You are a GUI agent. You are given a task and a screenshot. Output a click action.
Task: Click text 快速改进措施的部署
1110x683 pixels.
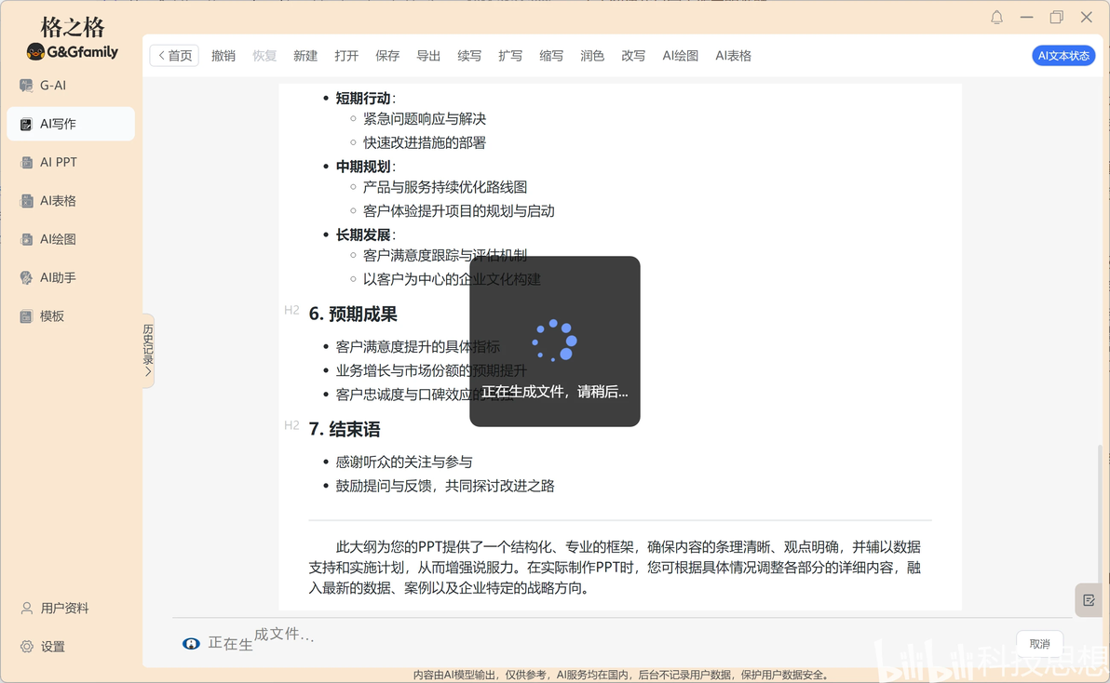425,142
